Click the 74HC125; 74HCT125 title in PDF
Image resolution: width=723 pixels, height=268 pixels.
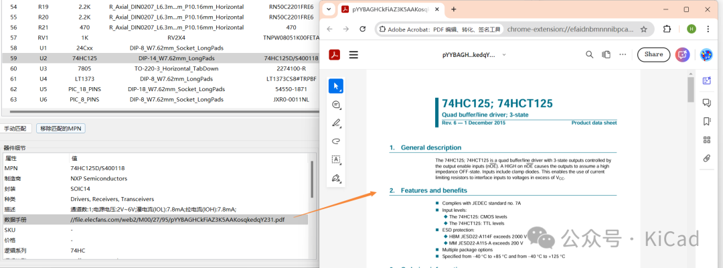pos(497,103)
